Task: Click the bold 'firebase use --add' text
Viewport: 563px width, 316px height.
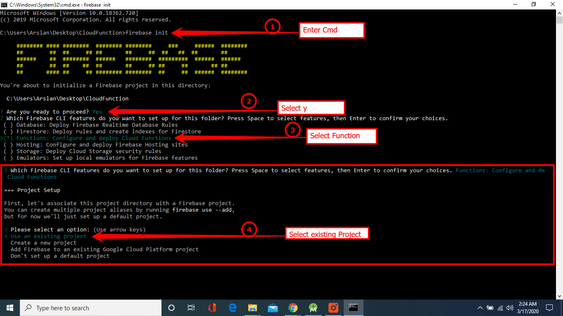Action: pyautogui.click(x=203, y=210)
